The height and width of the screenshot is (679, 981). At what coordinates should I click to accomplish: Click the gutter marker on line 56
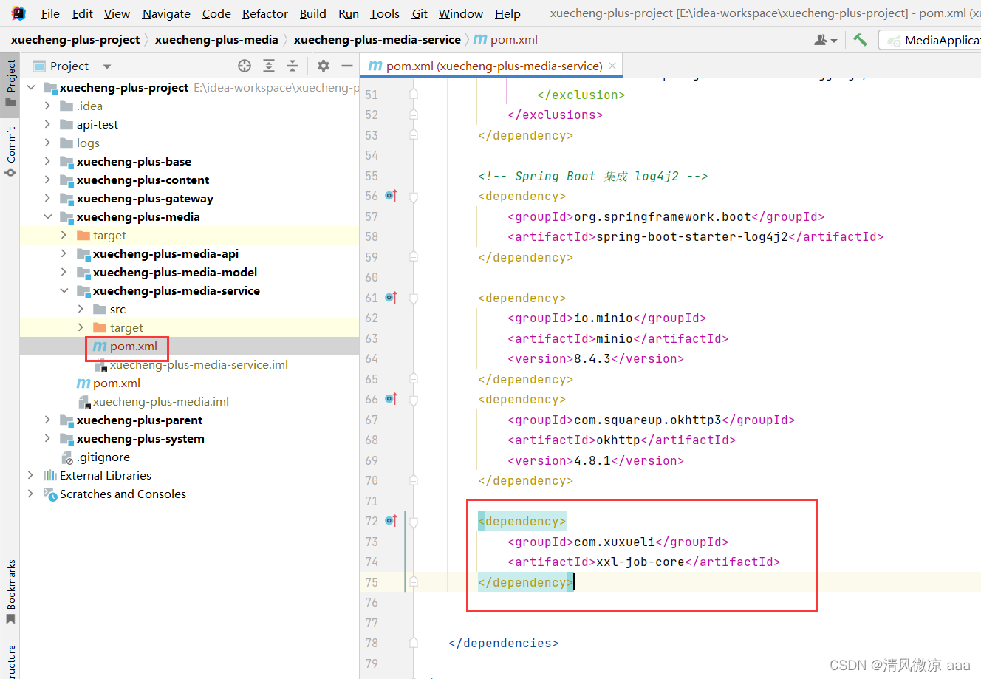point(392,196)
